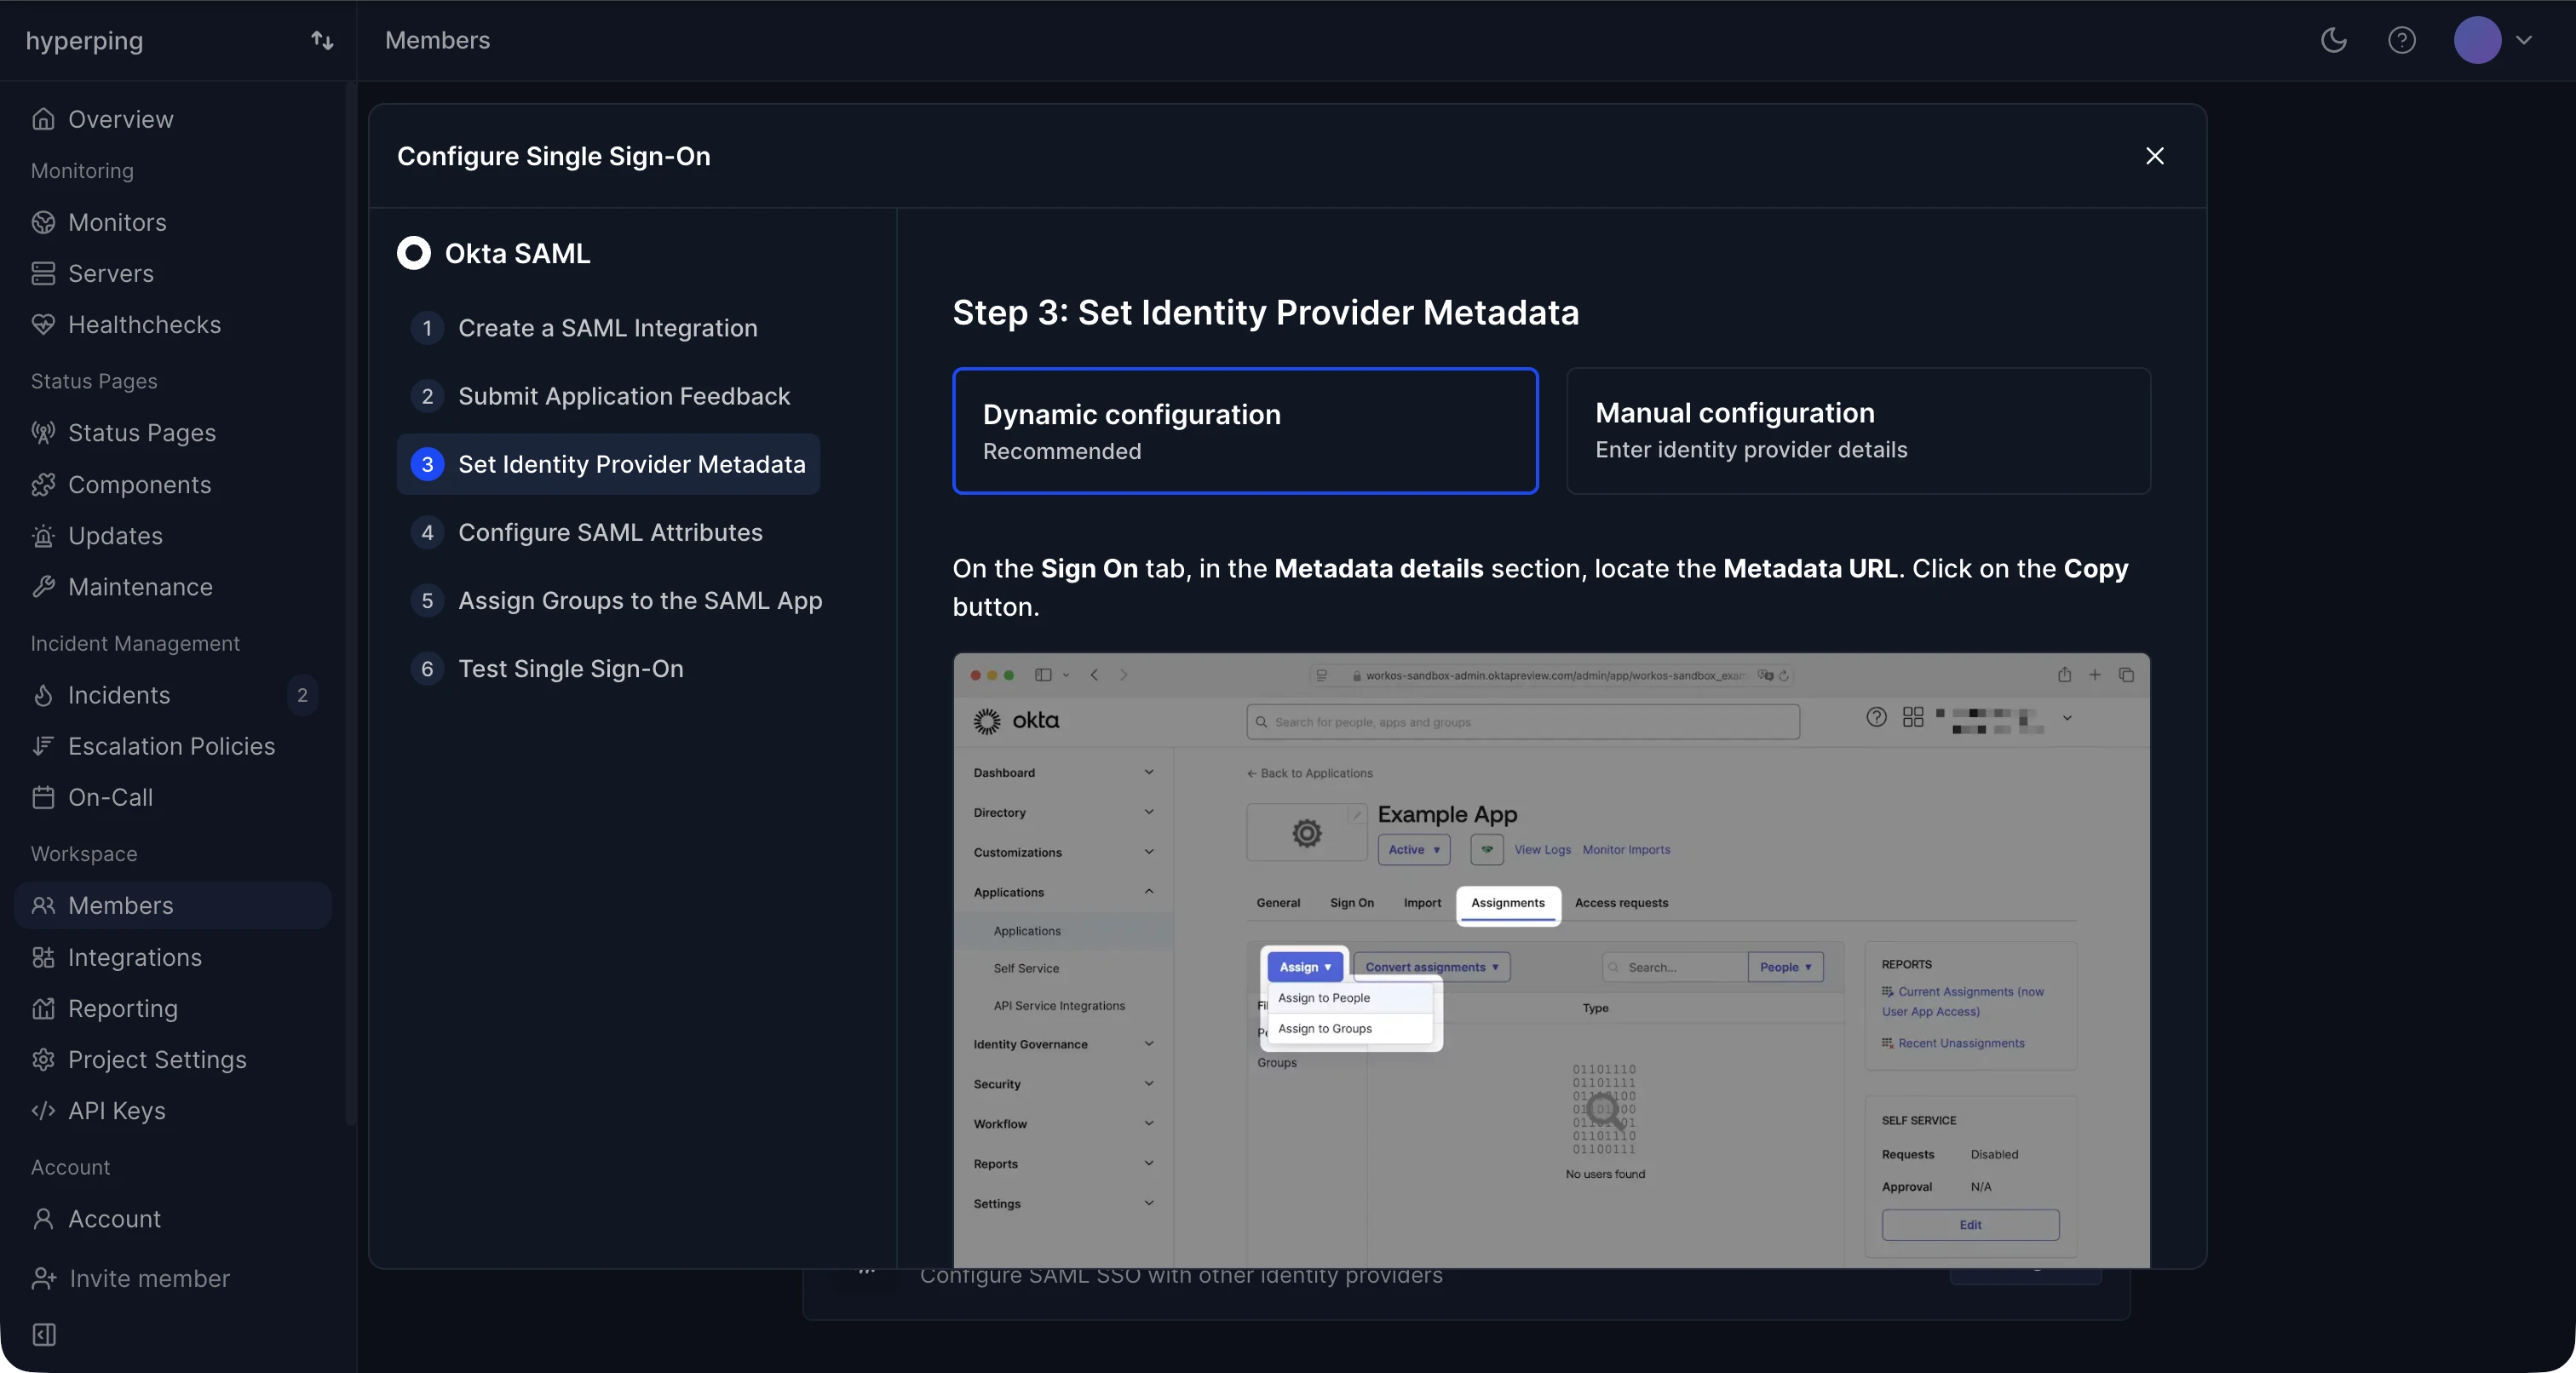Click the Members page title
This screenshot has width=2576, height=1373.
click(437, 40)
